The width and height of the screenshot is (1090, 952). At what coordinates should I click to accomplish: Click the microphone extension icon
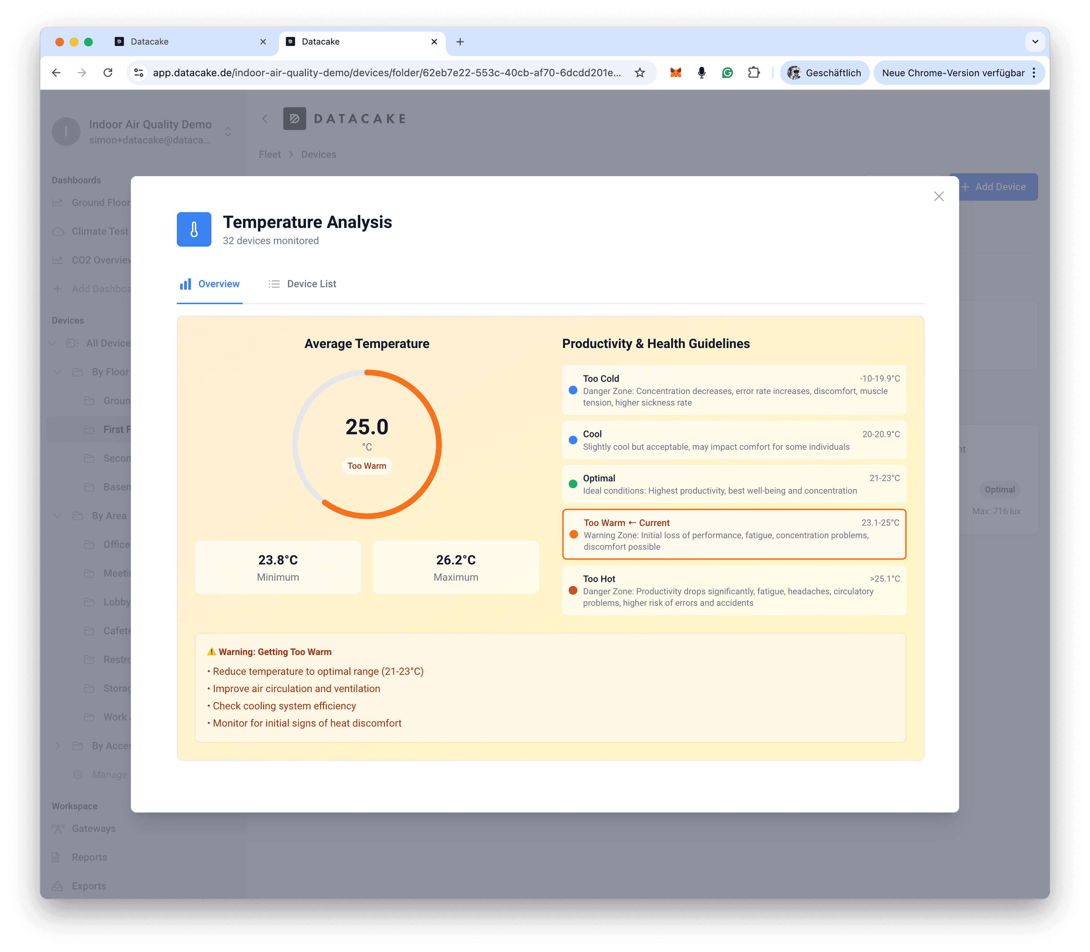[702, 73]
